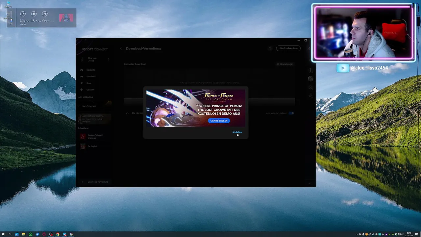Click the taskbar clock and date
Viewport: 421px width, 237px height.
409,234
